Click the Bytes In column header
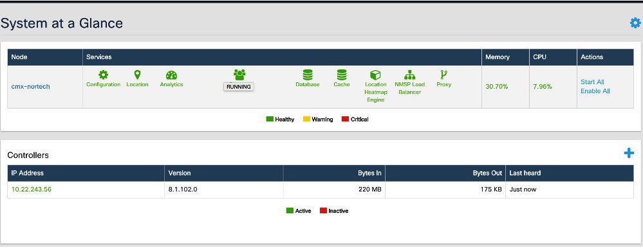 334,173
